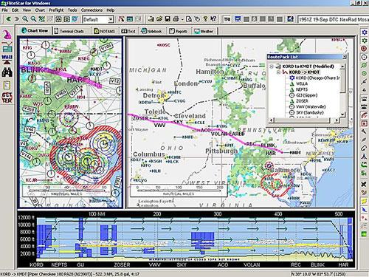Toggle the TFR overlay button
The image size is (369, 277).
[227, 19]
